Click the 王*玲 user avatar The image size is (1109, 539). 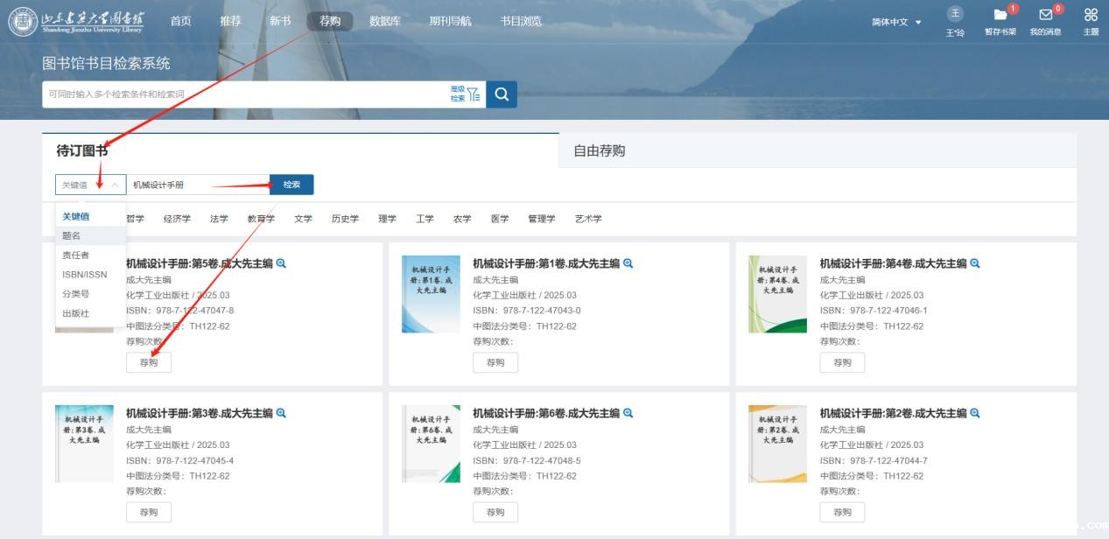click(955, 14)
